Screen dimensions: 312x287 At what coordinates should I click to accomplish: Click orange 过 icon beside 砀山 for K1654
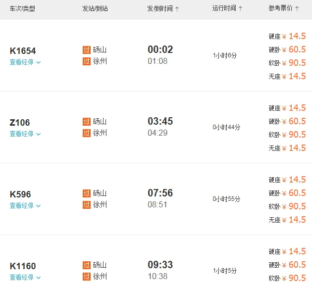(87, 50)
